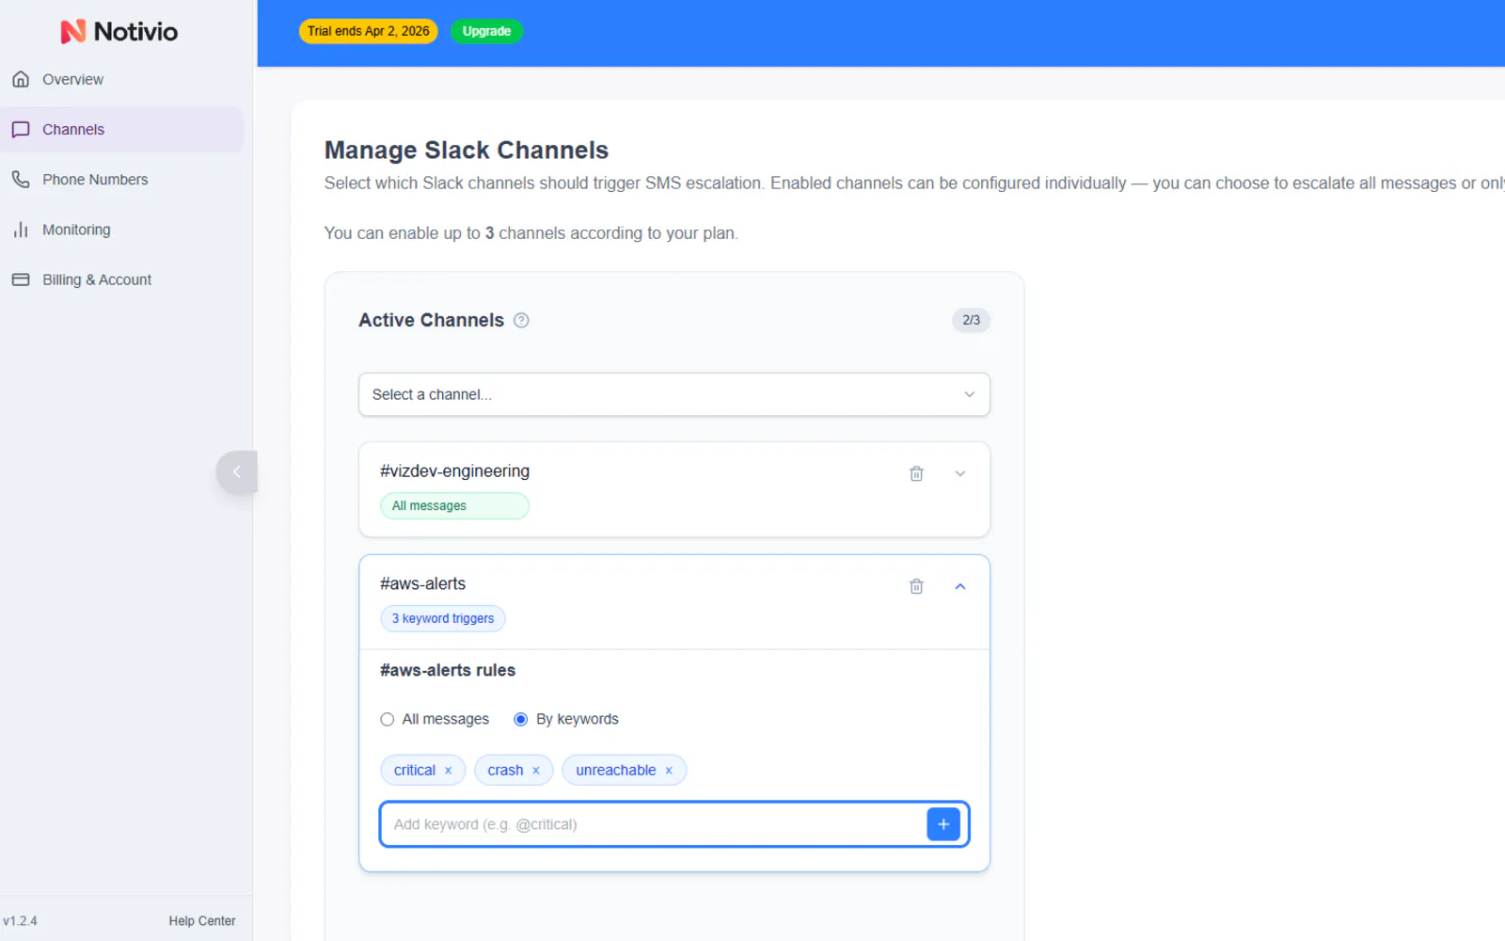
Task: Select the All messages radio option
Action: [387, 719]
